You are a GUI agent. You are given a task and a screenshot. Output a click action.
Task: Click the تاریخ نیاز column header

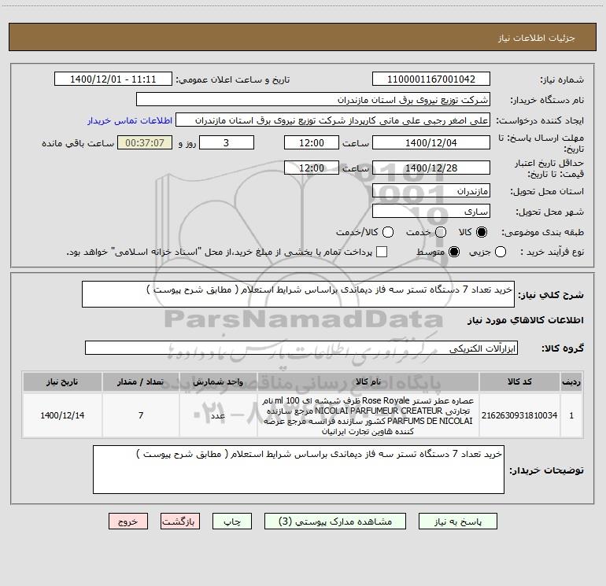click(62, 382)
